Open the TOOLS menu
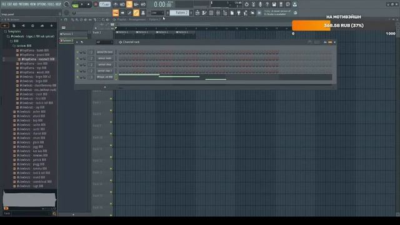Viewport: 400px width, 225px height. pyautogui.click(x=51, y=4)
